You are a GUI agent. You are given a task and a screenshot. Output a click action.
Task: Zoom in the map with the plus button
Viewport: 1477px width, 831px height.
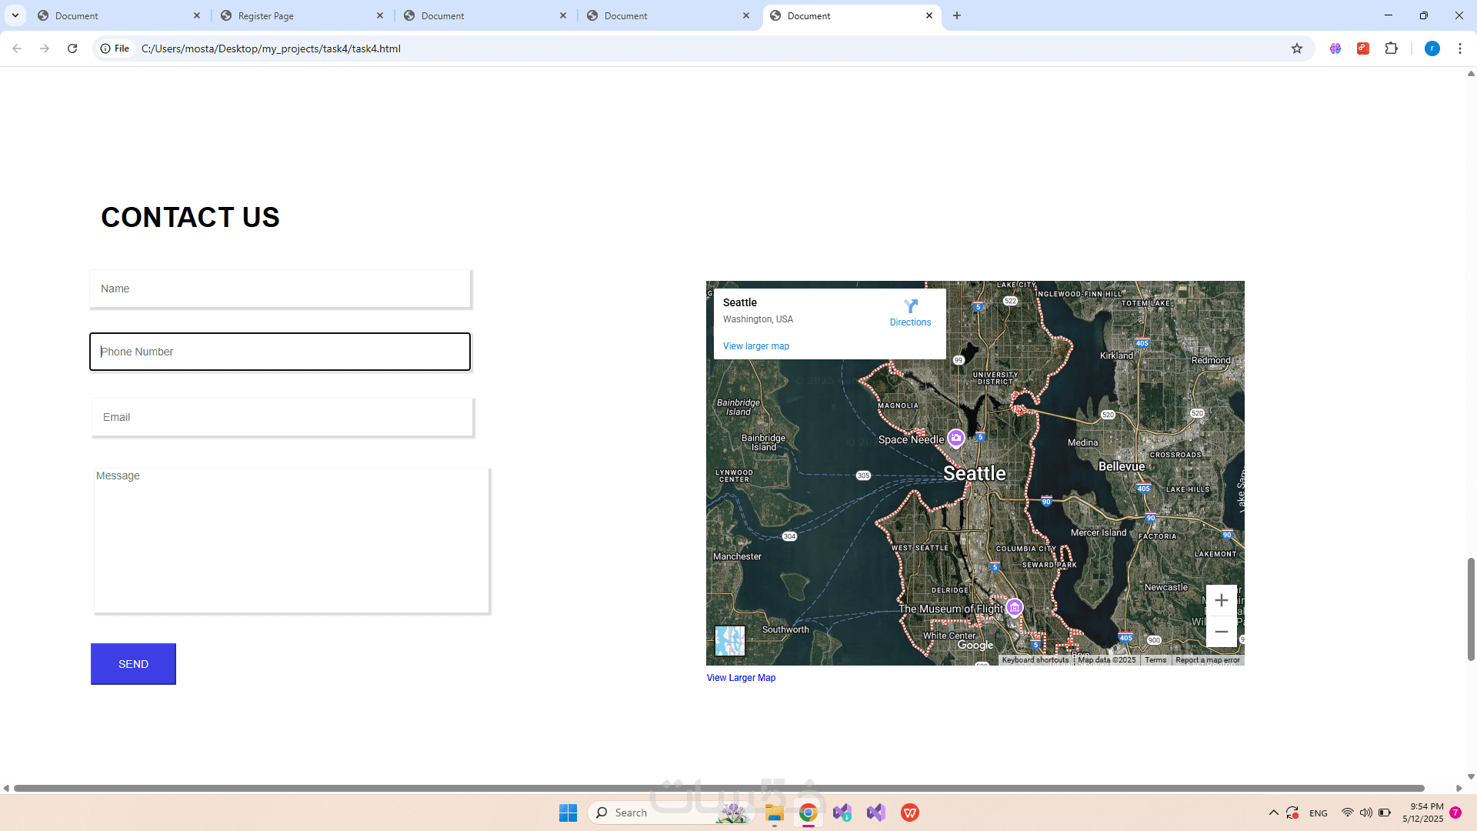pos(1221,600)
